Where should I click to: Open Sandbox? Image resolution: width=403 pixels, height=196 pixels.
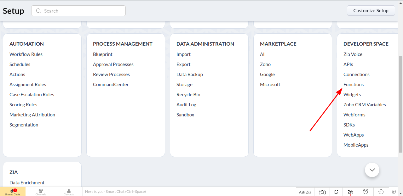pos(185,115)
